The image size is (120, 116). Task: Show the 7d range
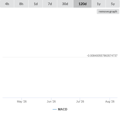50,4
